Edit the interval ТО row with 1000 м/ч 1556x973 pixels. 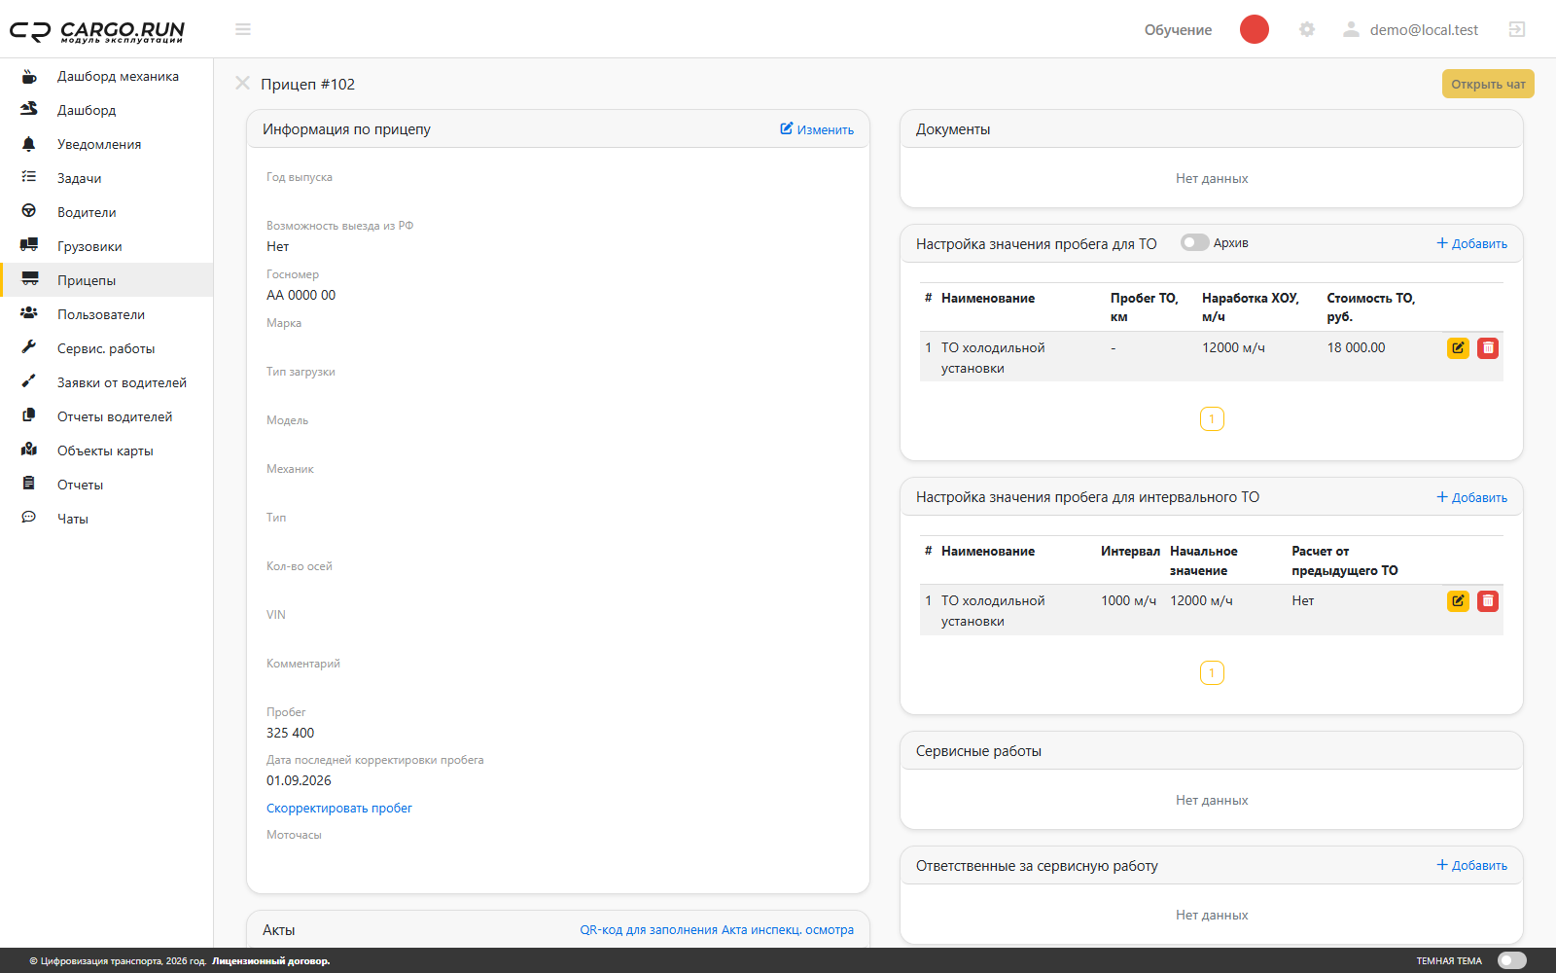[x=1458, y=601]
